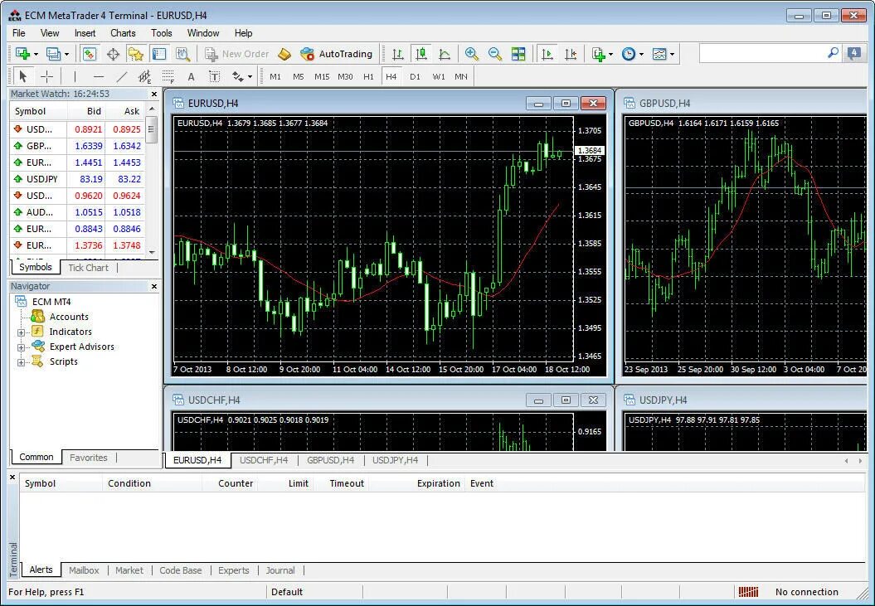
Task: Select the GBPUSD,H4 chart tab
Action: click(330, 460)
